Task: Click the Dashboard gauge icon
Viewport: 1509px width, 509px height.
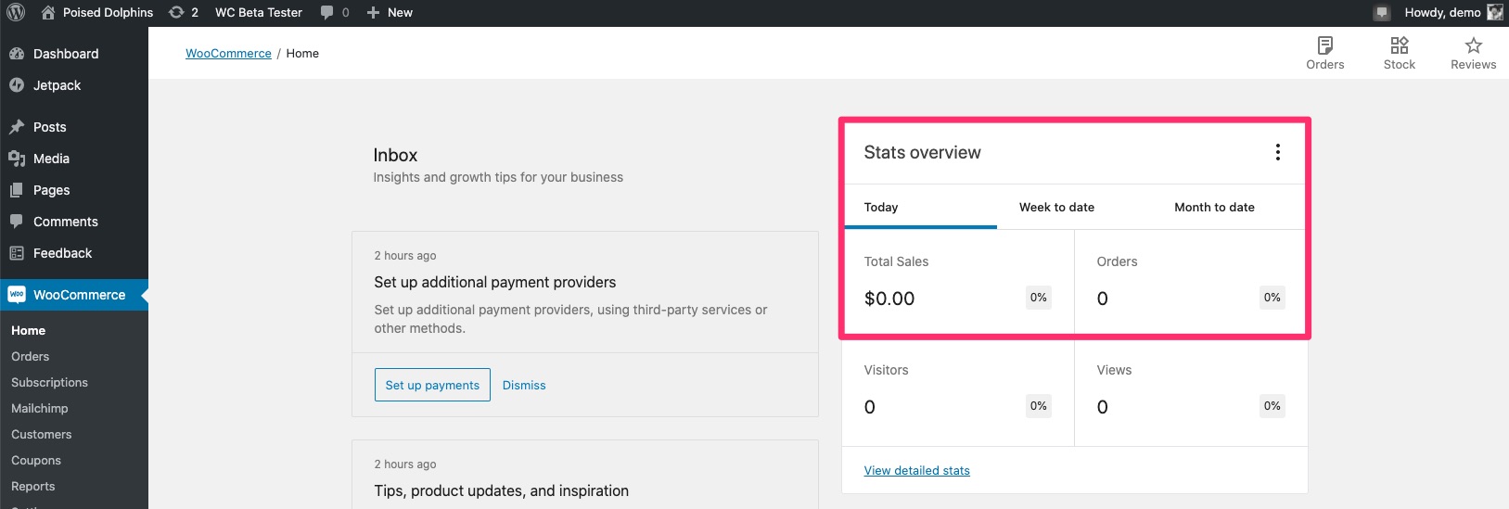Action: click(17, 54)
